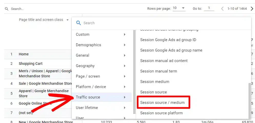
Task: Choose Session manual term
Action: tap(159, 71)
